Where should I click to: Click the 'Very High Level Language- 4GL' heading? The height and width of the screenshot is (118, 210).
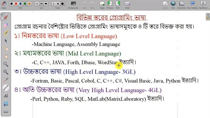coord(88,90)
